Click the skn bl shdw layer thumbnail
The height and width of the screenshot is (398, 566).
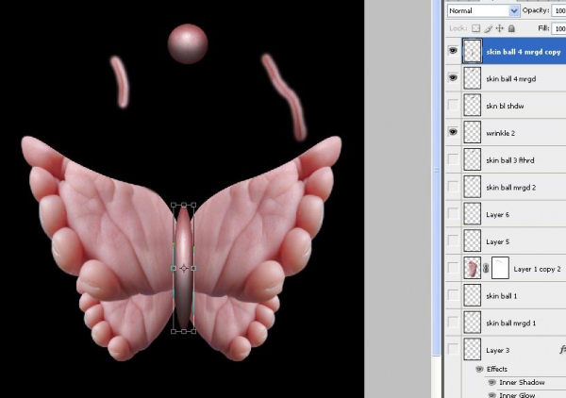[473, 106]
